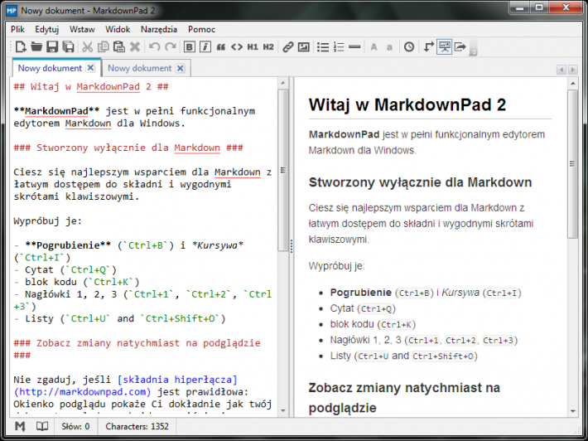Insert a blockquote with quote icon
Viewport: 588px width, 441px height.
(x=221, y=47)
